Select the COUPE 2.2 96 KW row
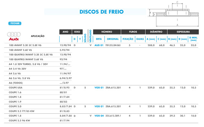Screen dimensions: 204x127 (38, 121)
